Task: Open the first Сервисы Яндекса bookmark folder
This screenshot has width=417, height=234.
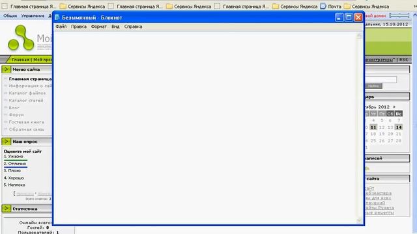Action: tap(83, 6)
